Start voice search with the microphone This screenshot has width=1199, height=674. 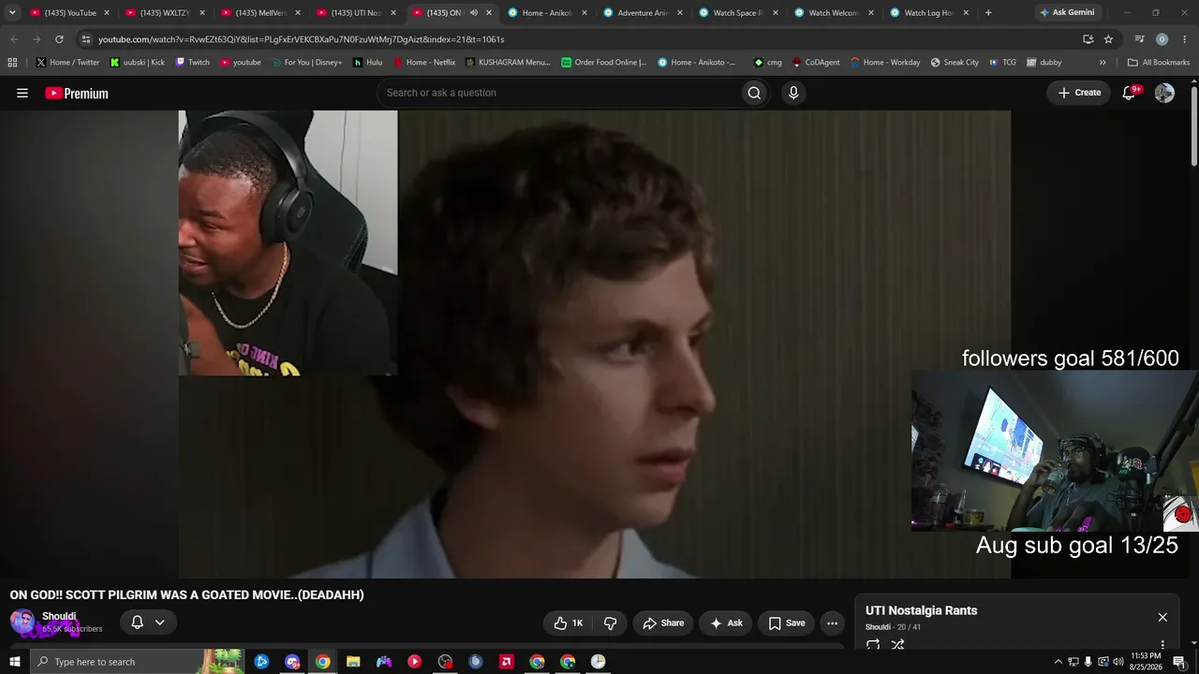[x=793, y=93]
